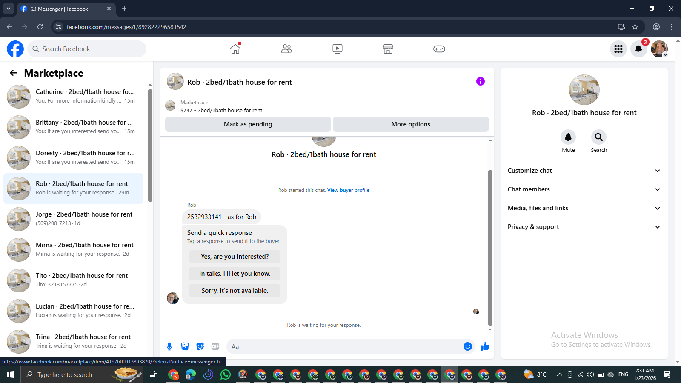681x383 pixels.
Task: Attach a file with the photo icon
Action: [x=185, y=346]
